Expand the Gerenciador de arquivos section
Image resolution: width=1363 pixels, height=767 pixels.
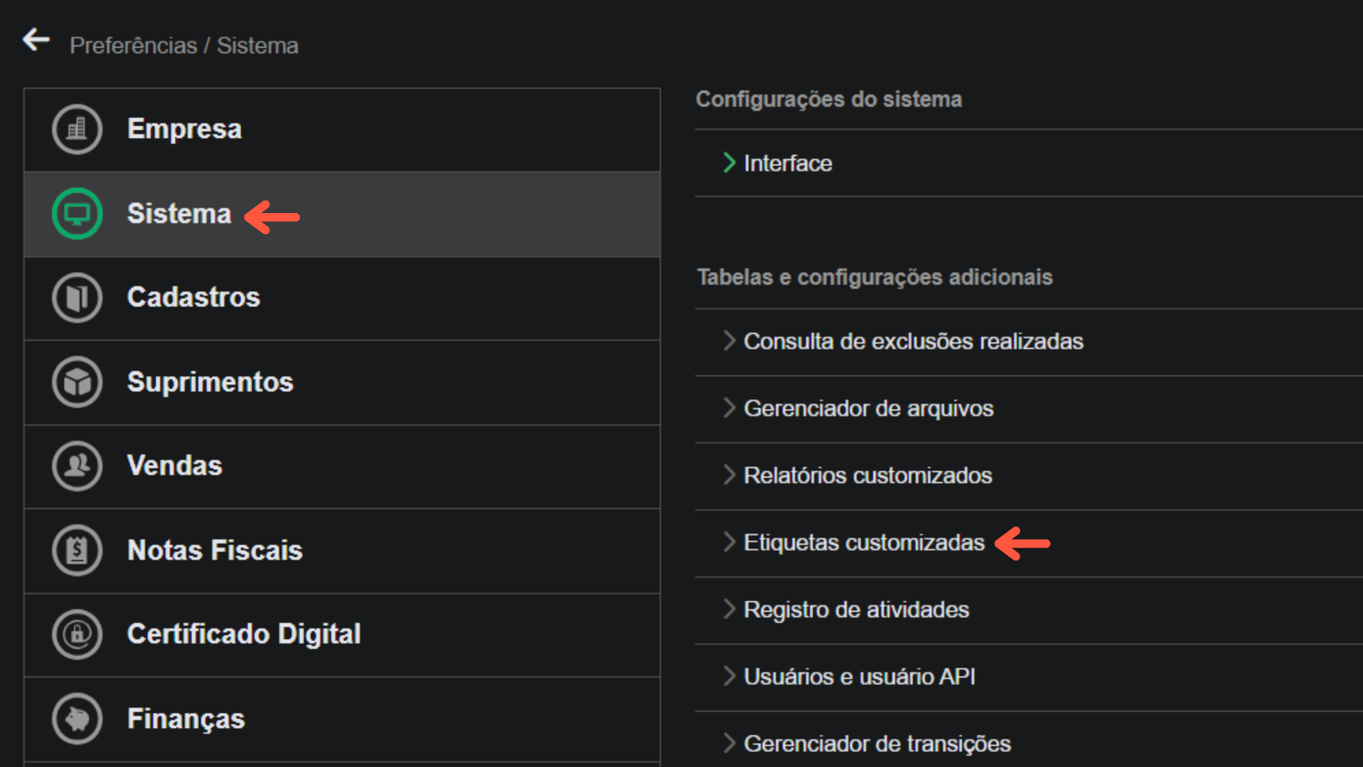tap(868, 408)
